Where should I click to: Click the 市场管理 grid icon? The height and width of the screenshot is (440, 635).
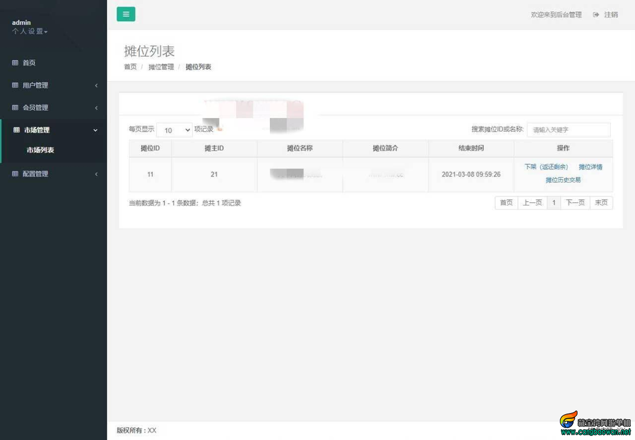click(17, 130)
